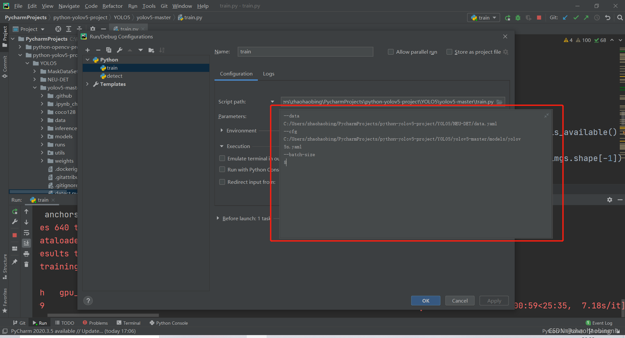
Task: Open the Python Console tool tab
Action: (x=169, y=323)
